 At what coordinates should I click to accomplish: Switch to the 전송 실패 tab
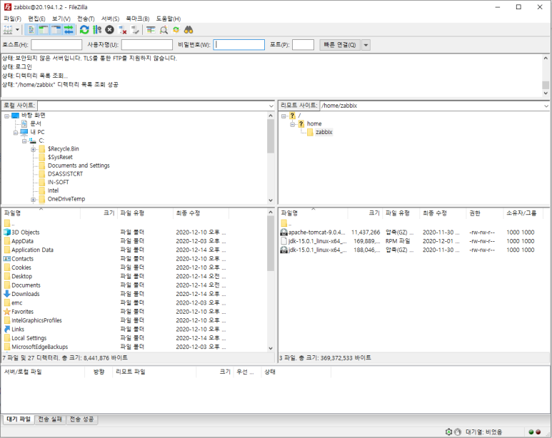[50, 419]
